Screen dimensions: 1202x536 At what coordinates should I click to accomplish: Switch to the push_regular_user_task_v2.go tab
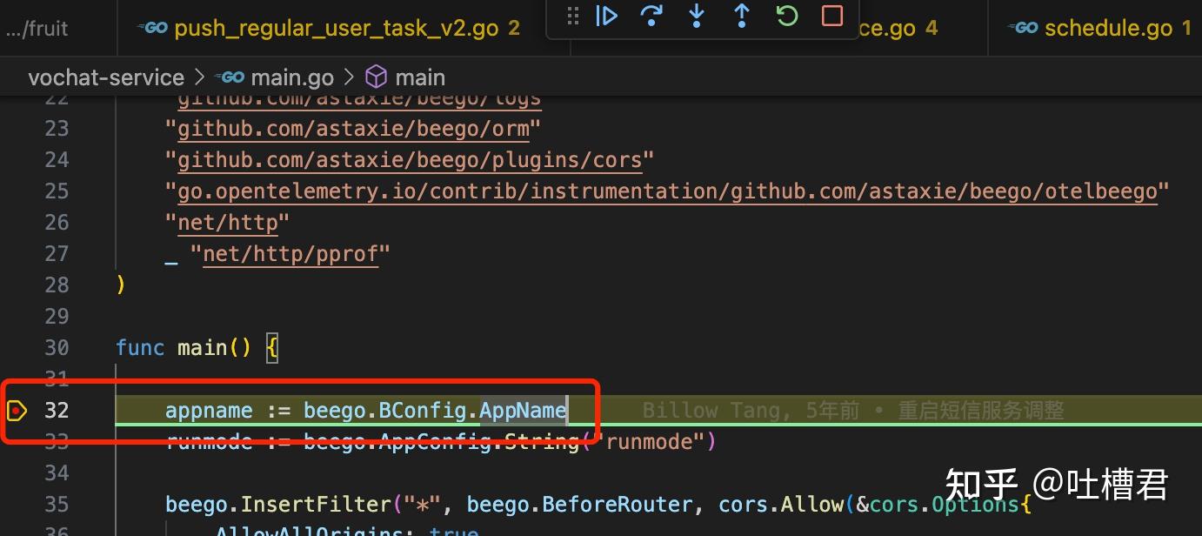(x=335, y=27)
